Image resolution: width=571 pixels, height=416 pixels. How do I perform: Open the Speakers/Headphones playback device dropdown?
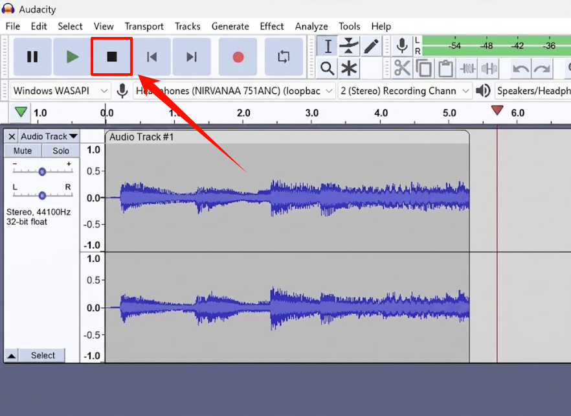tap(532, 91)
